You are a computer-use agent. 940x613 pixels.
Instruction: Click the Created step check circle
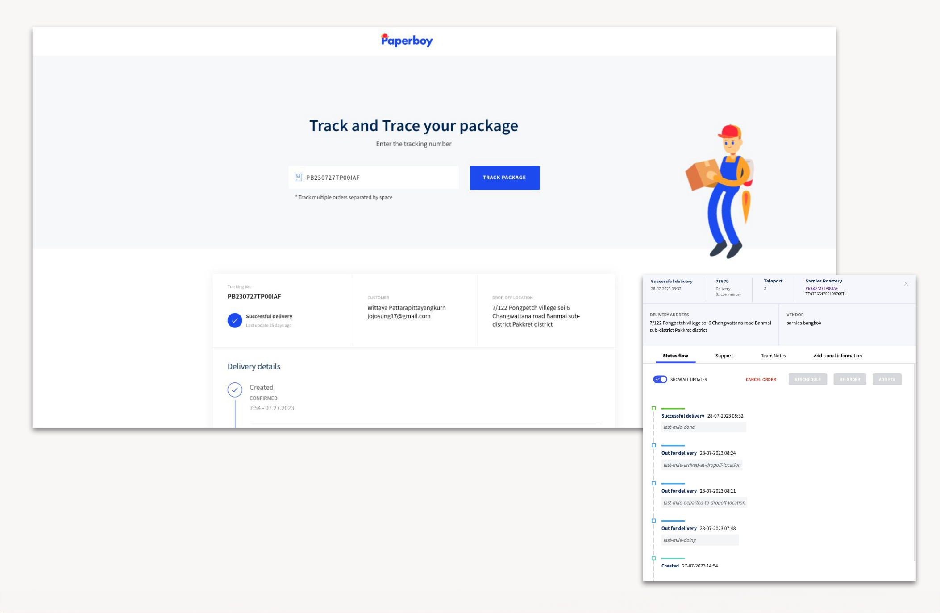tap(235, 390)
